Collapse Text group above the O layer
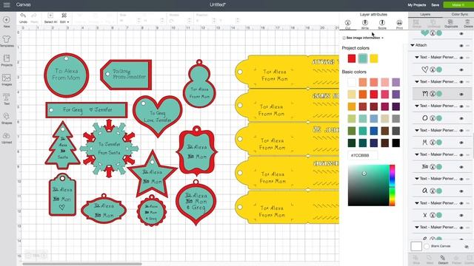This screenshot has width=474, height=266. [417, 106]
